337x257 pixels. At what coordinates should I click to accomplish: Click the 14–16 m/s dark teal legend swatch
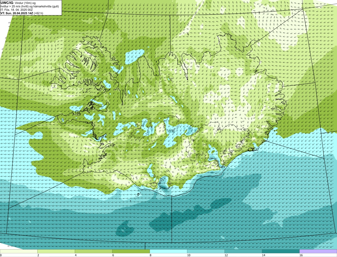coord(281,251)
